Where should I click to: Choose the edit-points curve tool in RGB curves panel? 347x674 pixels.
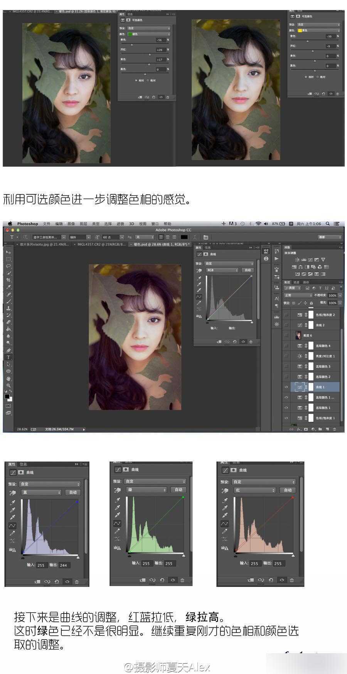click(x=199, y=297)
